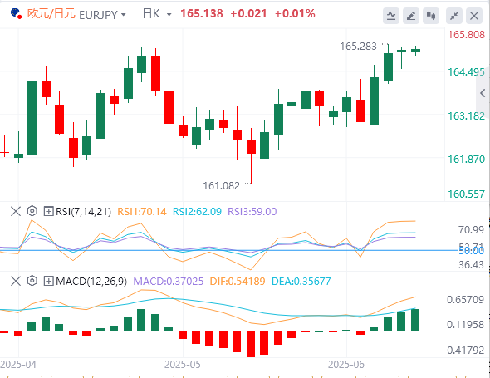
Task: Close the chart panel with X button
Action: [x=474, y=16]
